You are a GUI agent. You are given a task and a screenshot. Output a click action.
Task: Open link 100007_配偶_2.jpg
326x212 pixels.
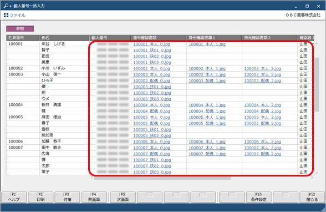[263, 154]
